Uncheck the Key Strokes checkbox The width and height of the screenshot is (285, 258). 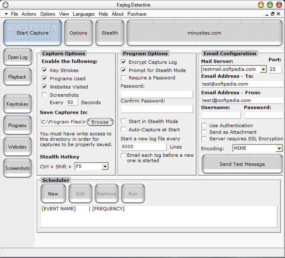click(44, 70)
